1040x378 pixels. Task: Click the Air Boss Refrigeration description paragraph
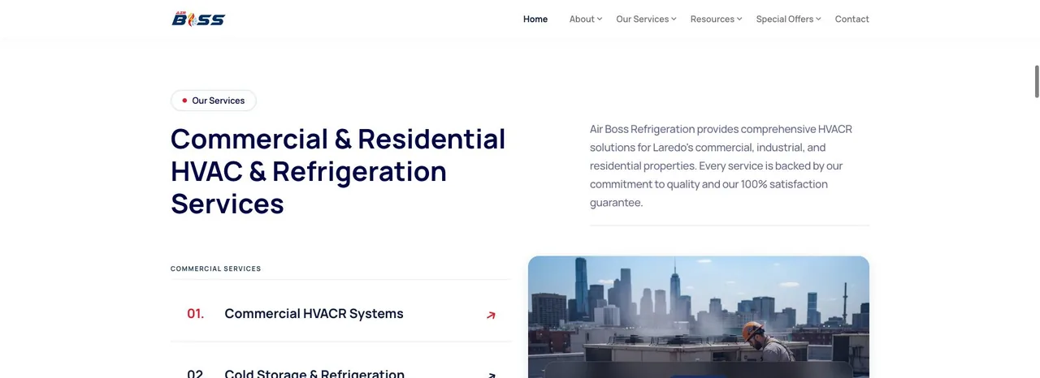click(721, 165)
